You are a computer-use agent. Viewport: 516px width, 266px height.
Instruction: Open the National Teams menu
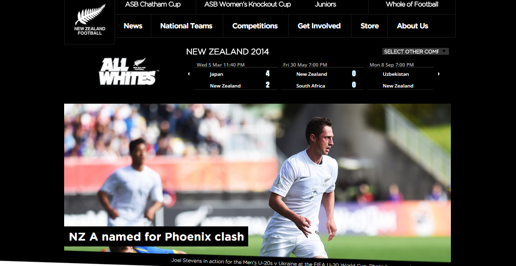186,26
